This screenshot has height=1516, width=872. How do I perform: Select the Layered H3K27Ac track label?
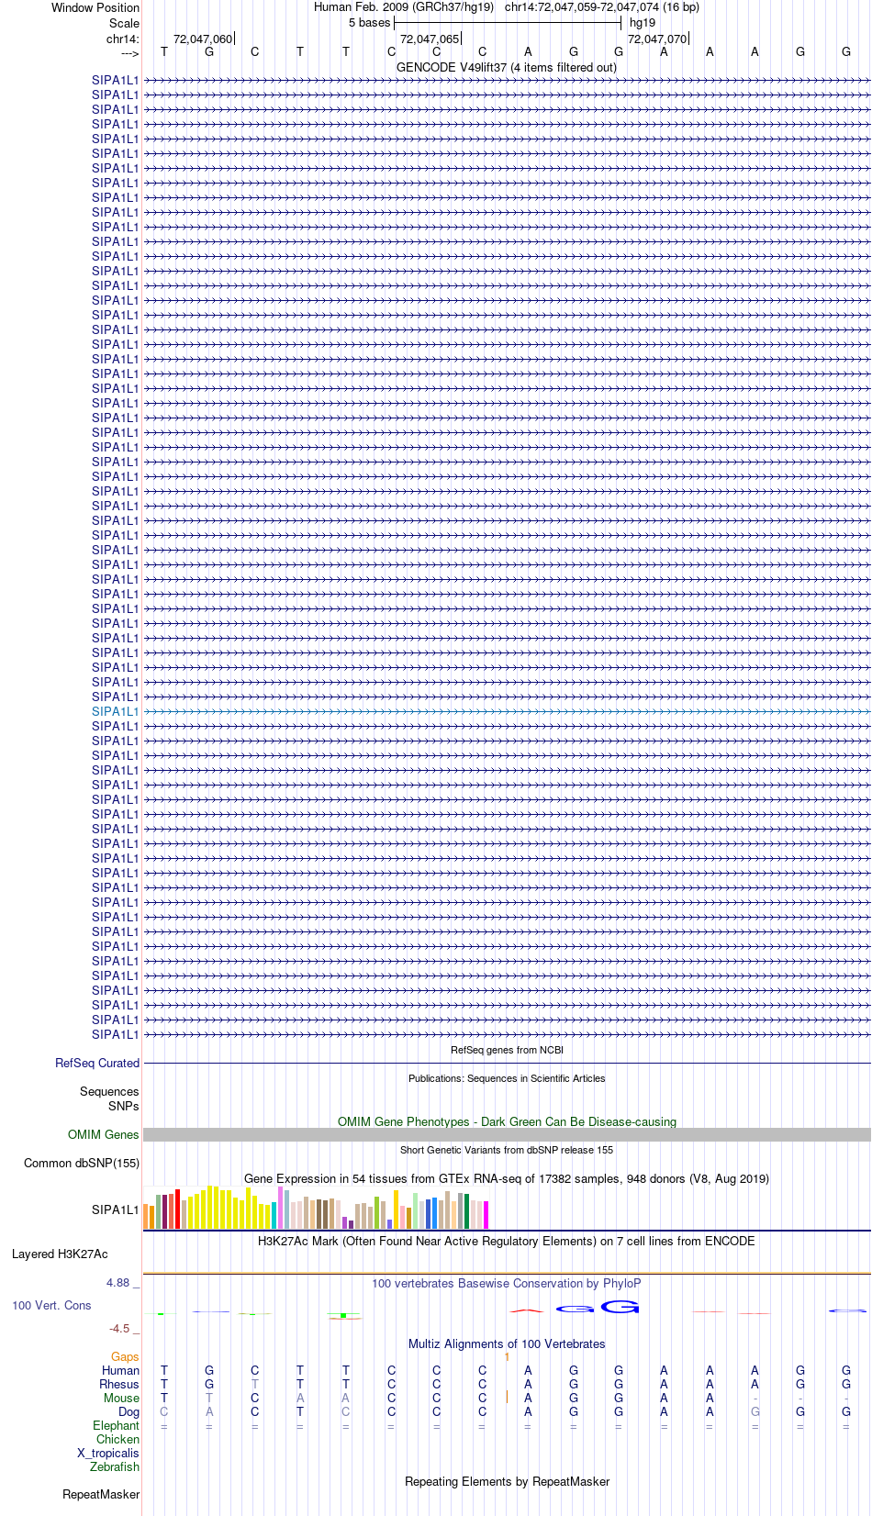60,1254
